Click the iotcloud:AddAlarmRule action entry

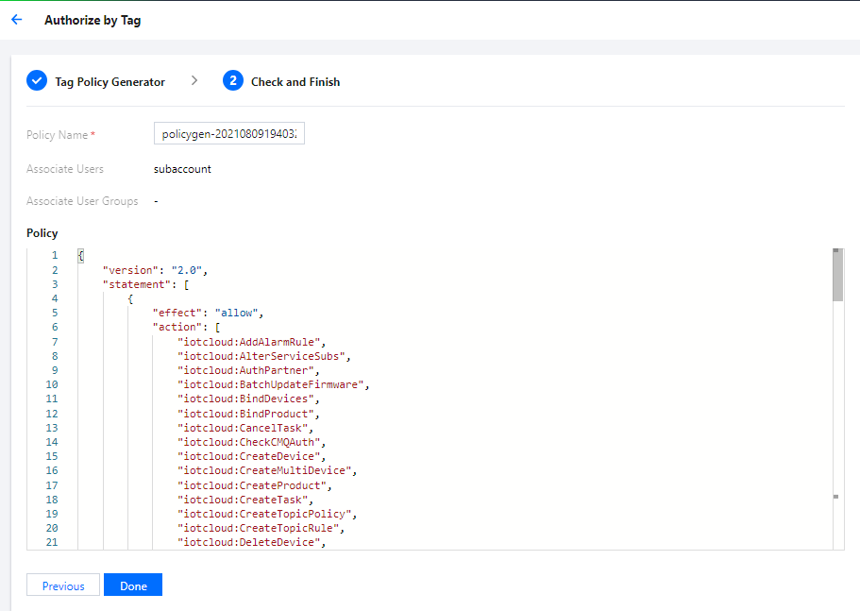[x=250, y=342]
